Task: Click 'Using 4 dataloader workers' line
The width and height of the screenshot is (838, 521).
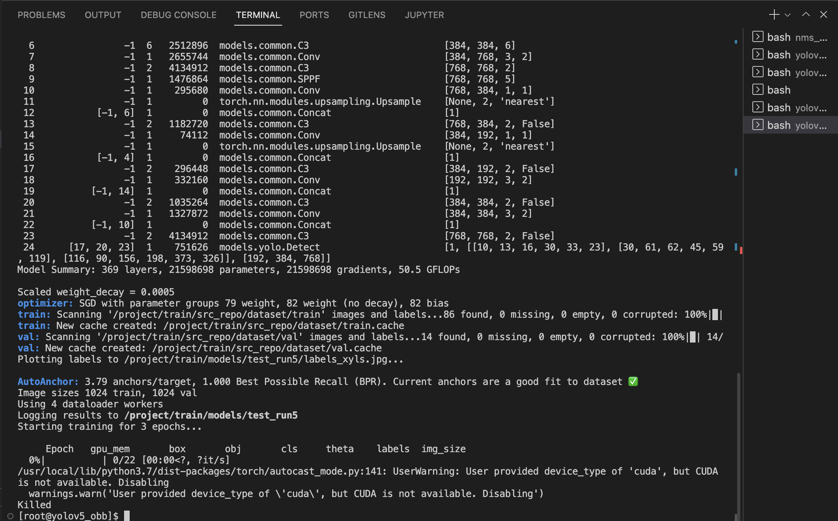Action: click(90, 404)
